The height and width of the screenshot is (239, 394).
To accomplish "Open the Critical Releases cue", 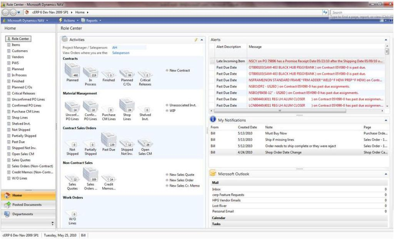I will pyautogui.click(x=145, y=78).
